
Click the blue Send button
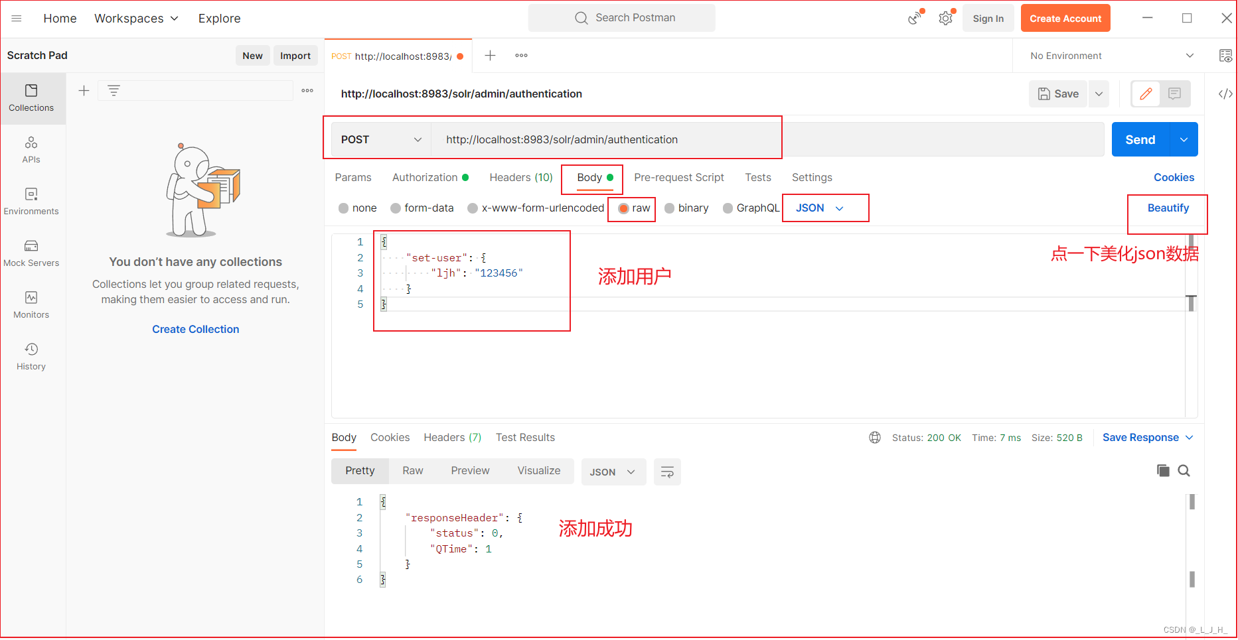coord(1140,140)
